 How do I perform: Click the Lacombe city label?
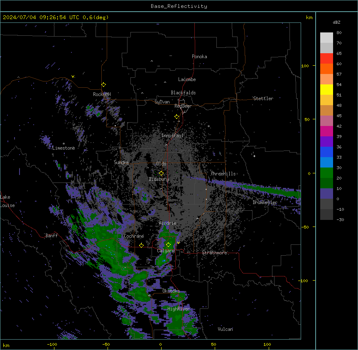click(187, 79)
